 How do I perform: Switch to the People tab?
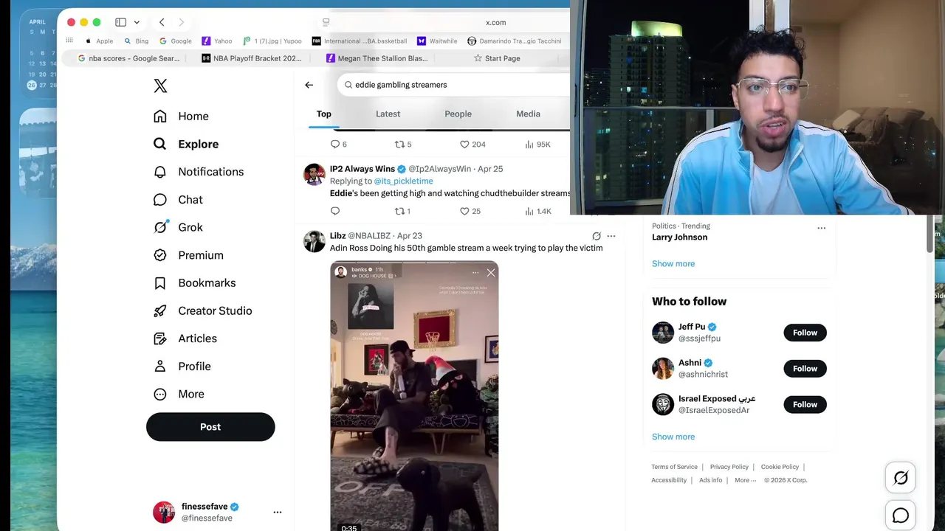tap(458, 114)
